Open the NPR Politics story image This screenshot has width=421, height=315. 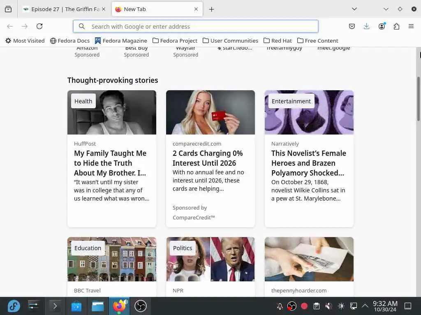coord(210,259)
